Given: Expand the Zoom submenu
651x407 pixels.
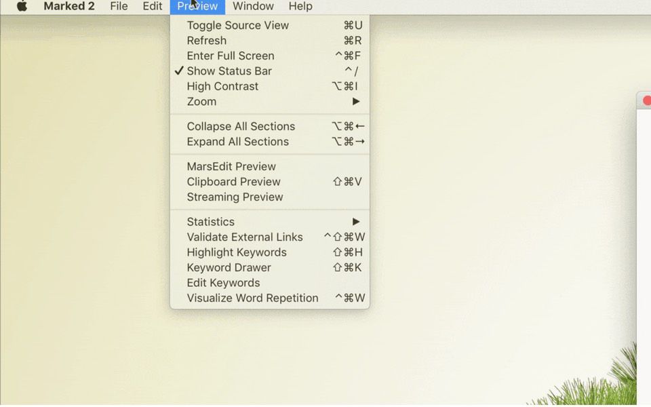Looking at the screenshot, I should pyautogui.click(x=270, y=102).
